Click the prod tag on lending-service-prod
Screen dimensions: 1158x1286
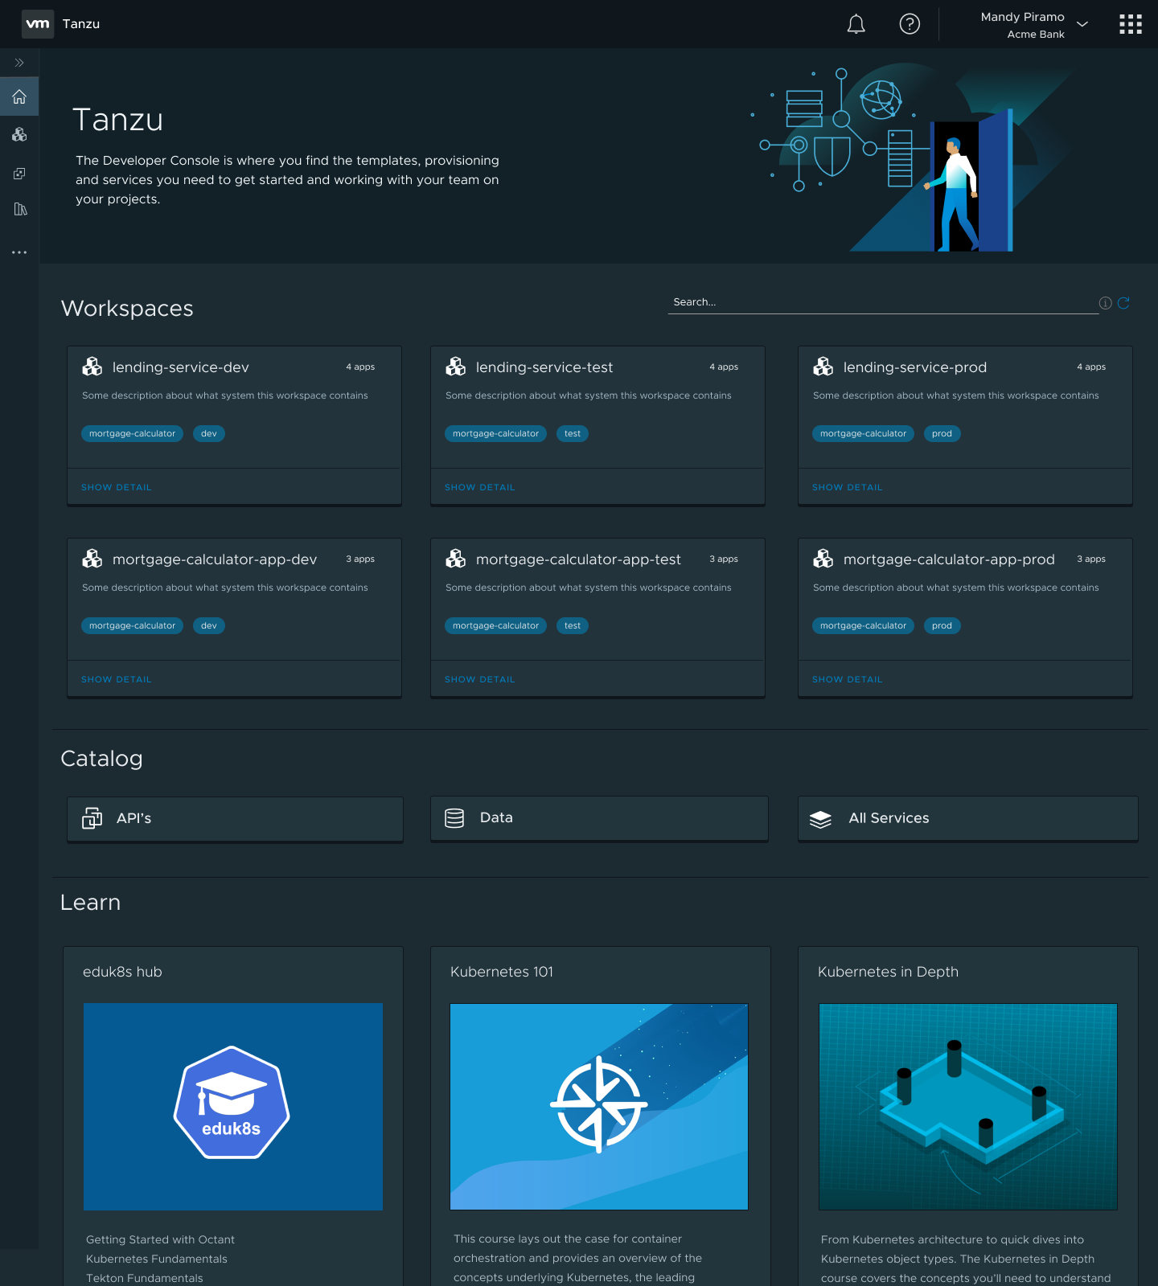942,433
